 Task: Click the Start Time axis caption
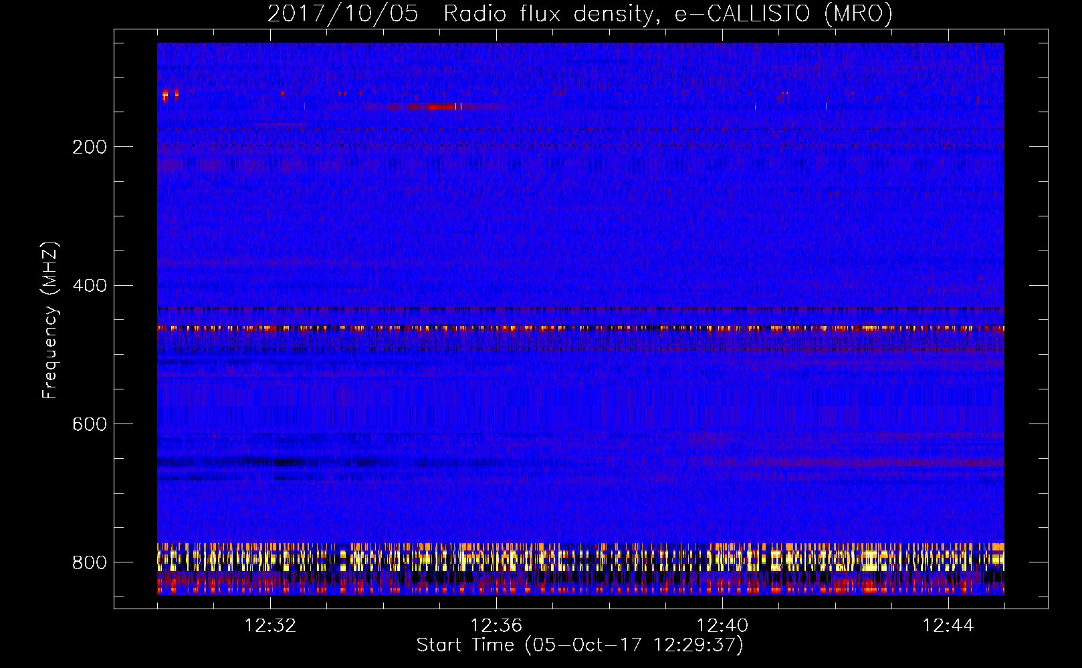pyautogui.click(x=580, y=645)
